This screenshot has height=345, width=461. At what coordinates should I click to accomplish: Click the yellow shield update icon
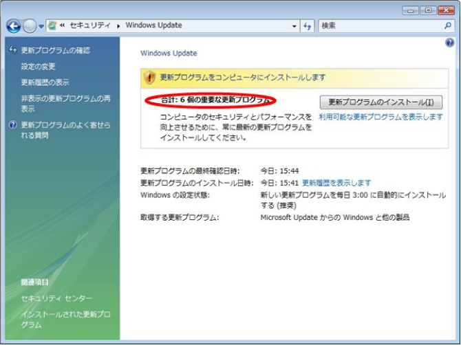click(x=150, y=77)
